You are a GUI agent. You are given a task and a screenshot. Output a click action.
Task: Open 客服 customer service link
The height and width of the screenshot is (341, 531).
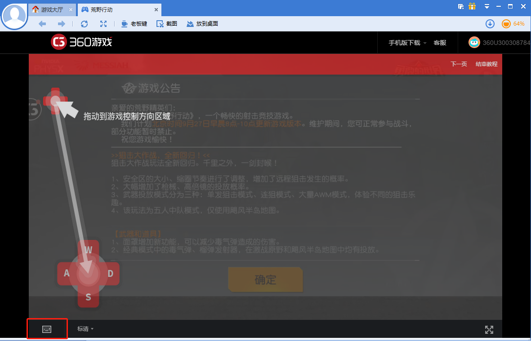tap(440, 43)
